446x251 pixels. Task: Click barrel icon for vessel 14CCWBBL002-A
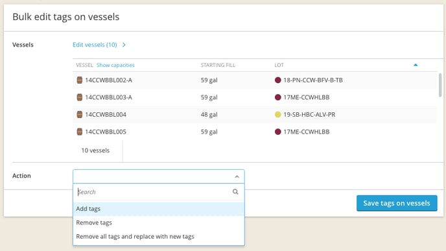click(x=80, y=80)
